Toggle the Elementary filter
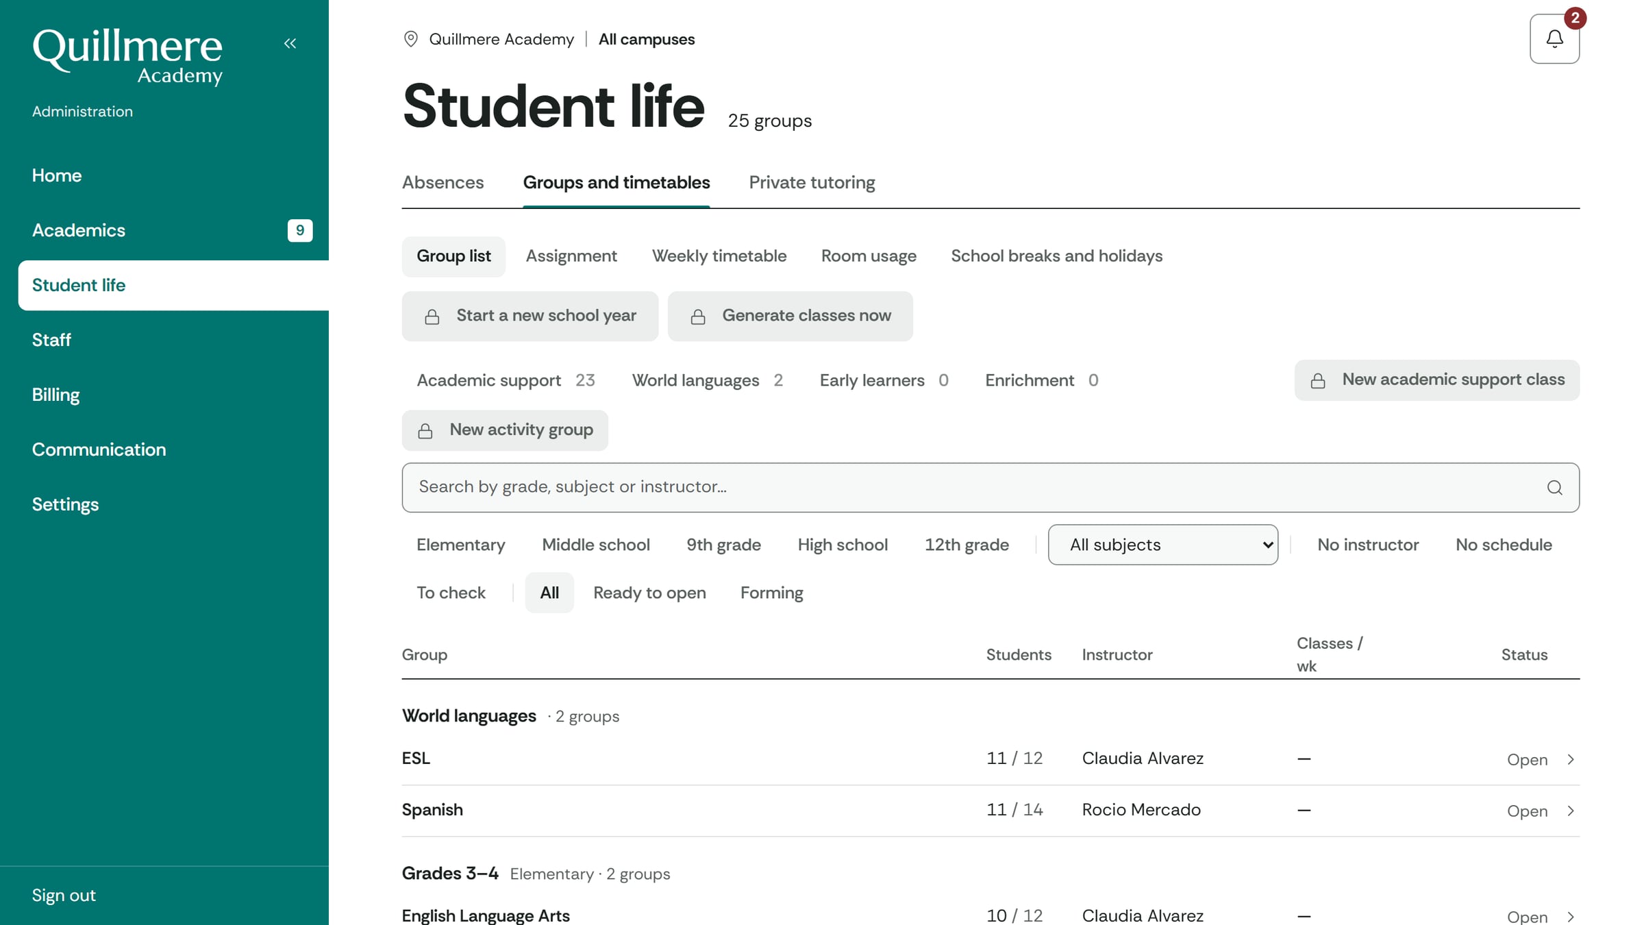The height and width of the screenshot is (925, 1644). [460, 545]
